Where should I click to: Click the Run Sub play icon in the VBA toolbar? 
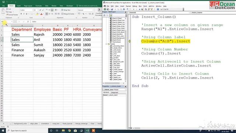click(134, 9)
